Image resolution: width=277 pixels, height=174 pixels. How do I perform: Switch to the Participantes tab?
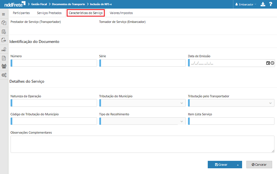click(21, 13)
